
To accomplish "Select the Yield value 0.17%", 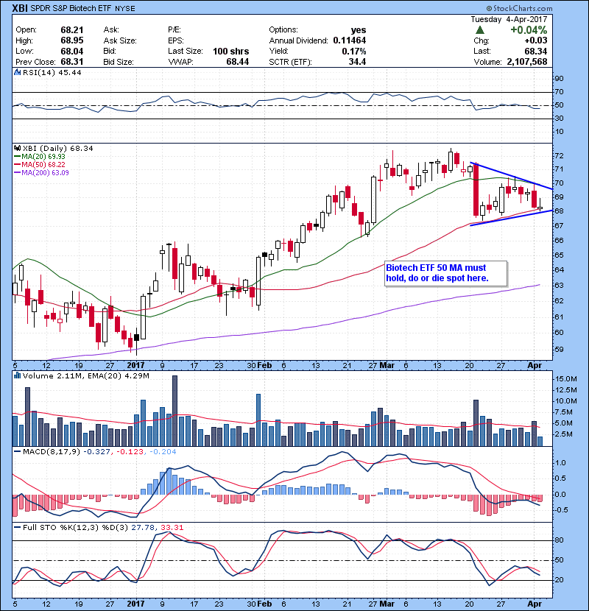I will (x=354, y=51).
